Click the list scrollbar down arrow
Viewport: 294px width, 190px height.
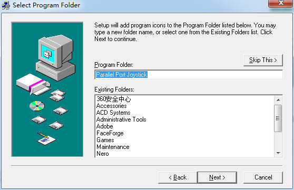278,153
